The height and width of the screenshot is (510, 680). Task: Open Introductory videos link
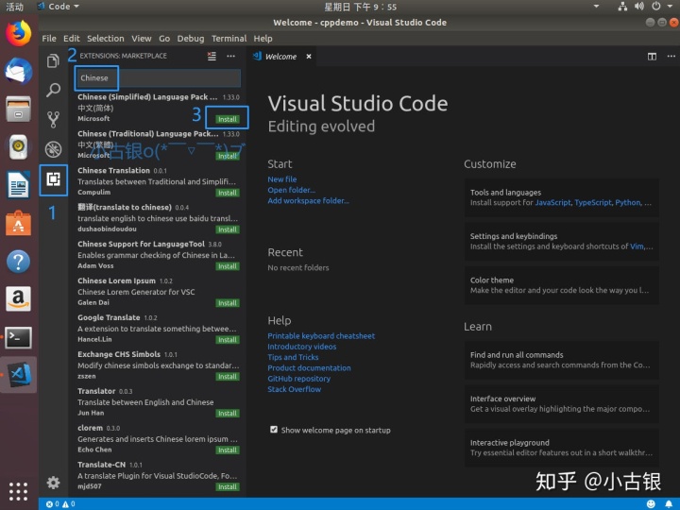point(301,347)
